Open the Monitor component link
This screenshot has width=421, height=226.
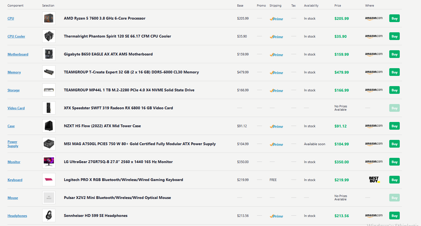[14, 162]
